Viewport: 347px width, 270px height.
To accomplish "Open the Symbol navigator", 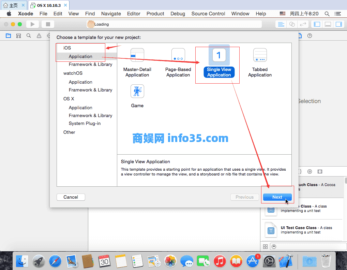I will point(19,36).
